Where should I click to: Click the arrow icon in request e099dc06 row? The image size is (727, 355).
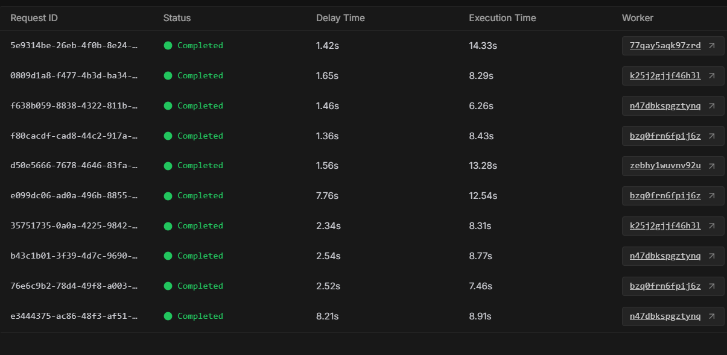click(x=712, y=196)
